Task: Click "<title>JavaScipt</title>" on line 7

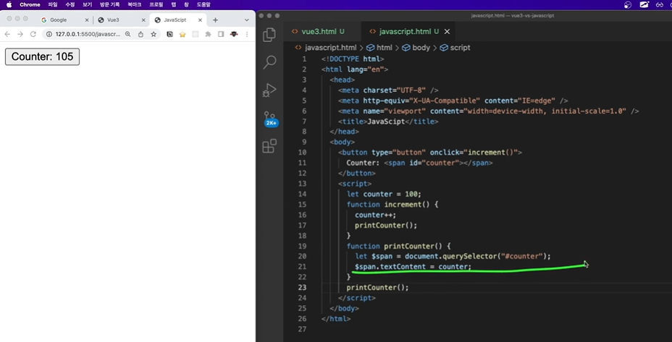Action: [388, 121]
